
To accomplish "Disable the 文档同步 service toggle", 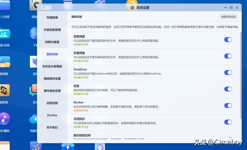I will (x=228, y=122).
